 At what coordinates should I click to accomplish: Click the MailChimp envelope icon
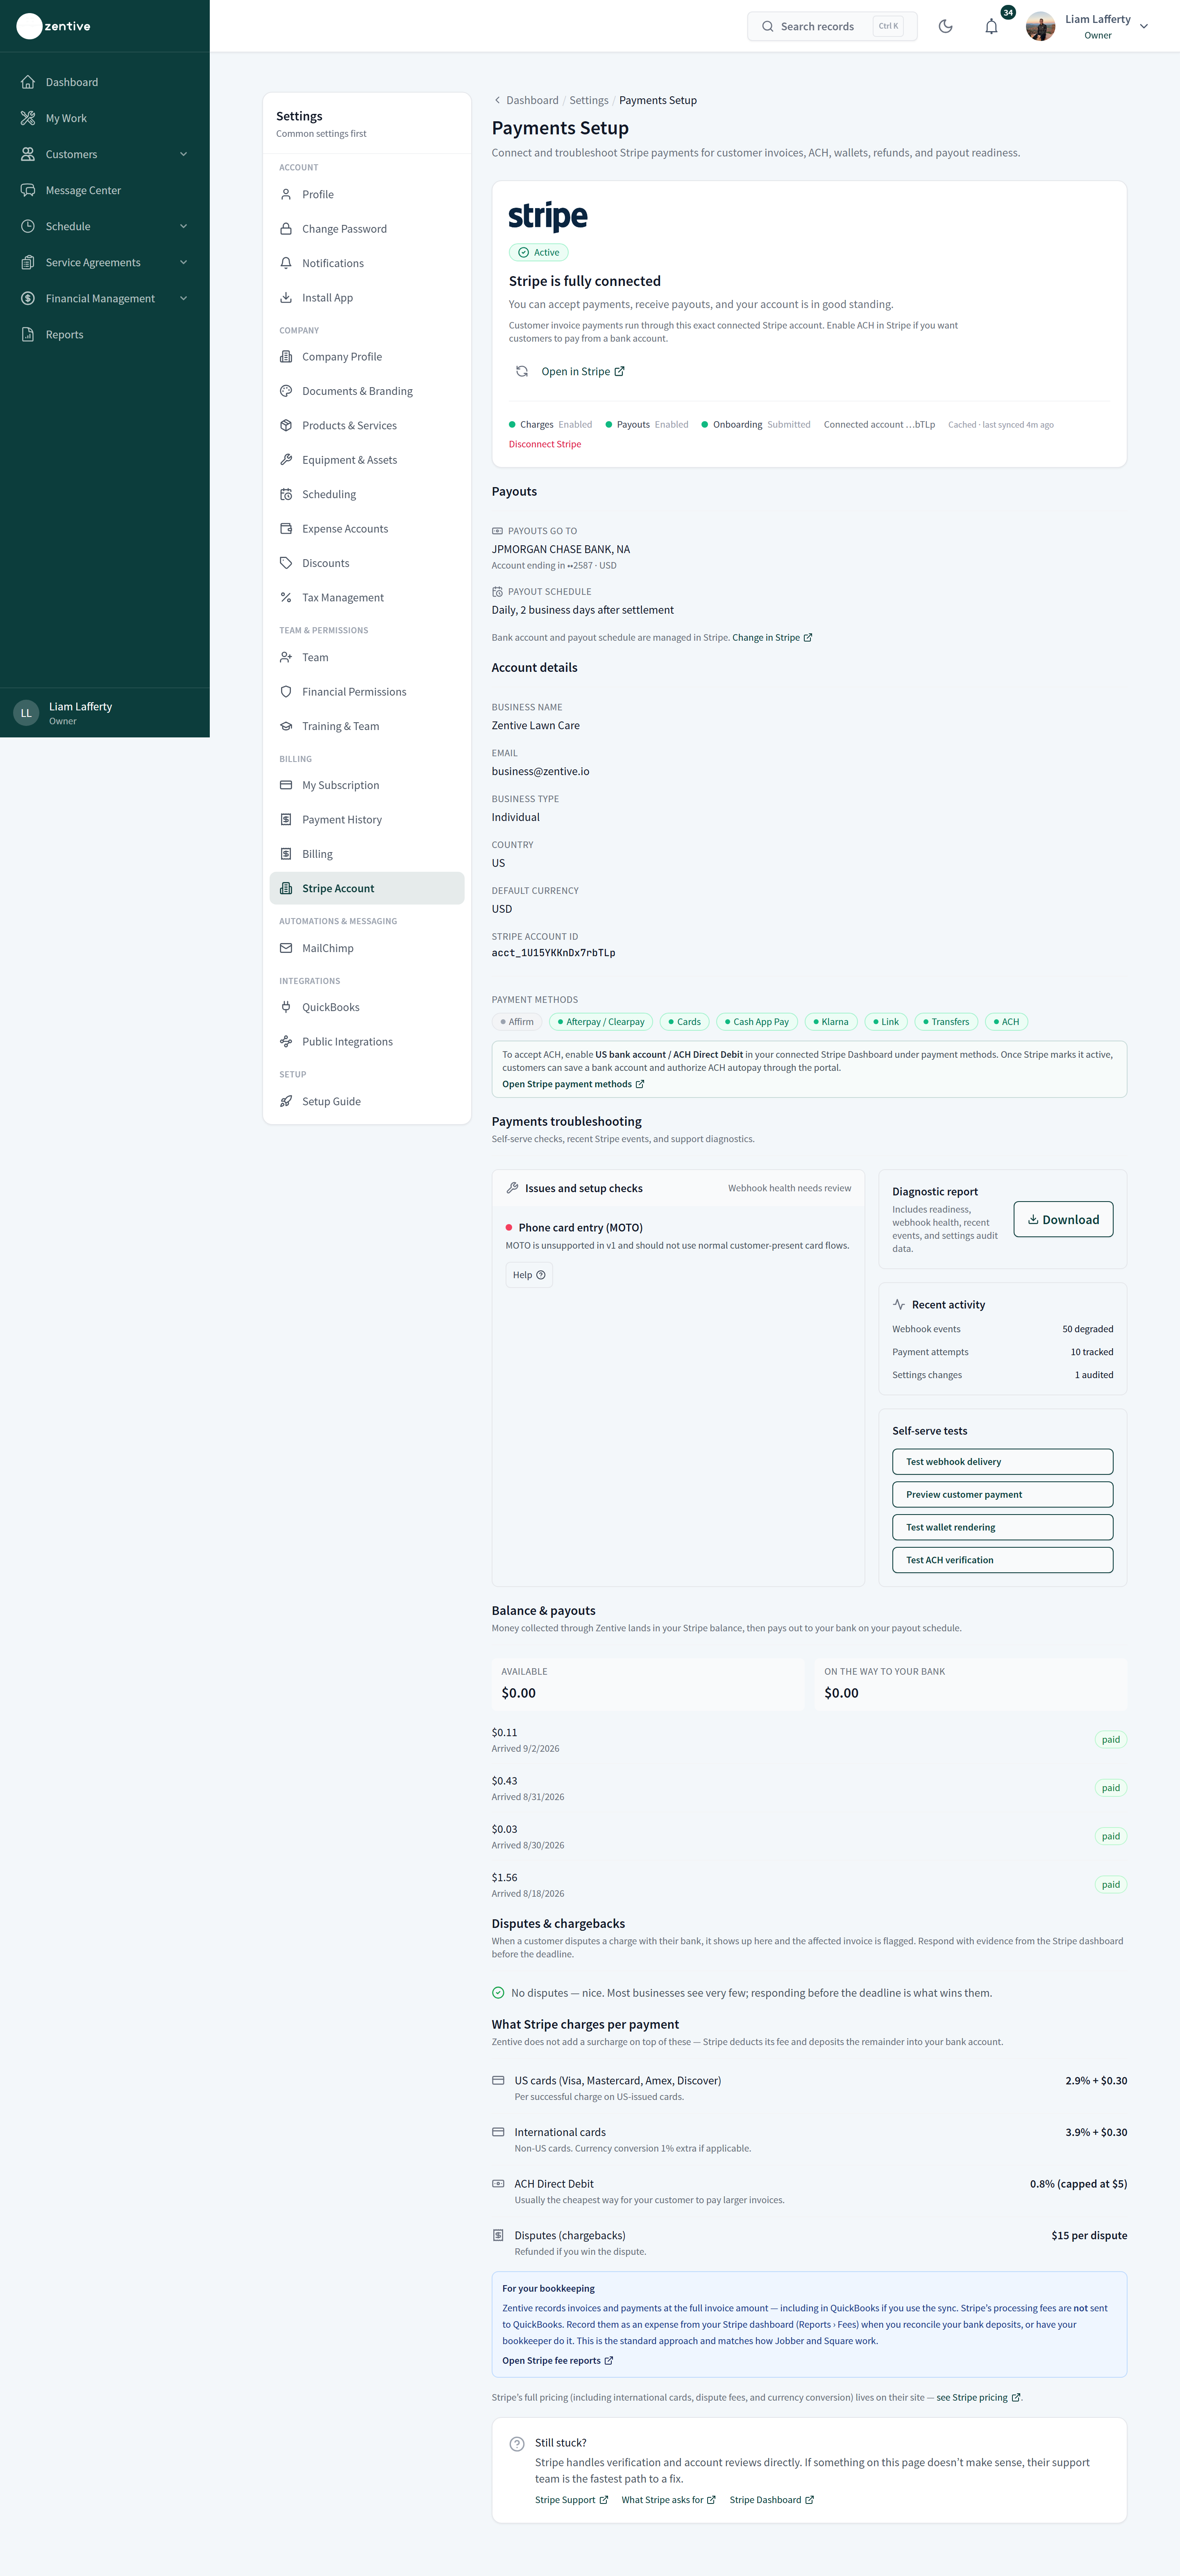coord(286,948)
